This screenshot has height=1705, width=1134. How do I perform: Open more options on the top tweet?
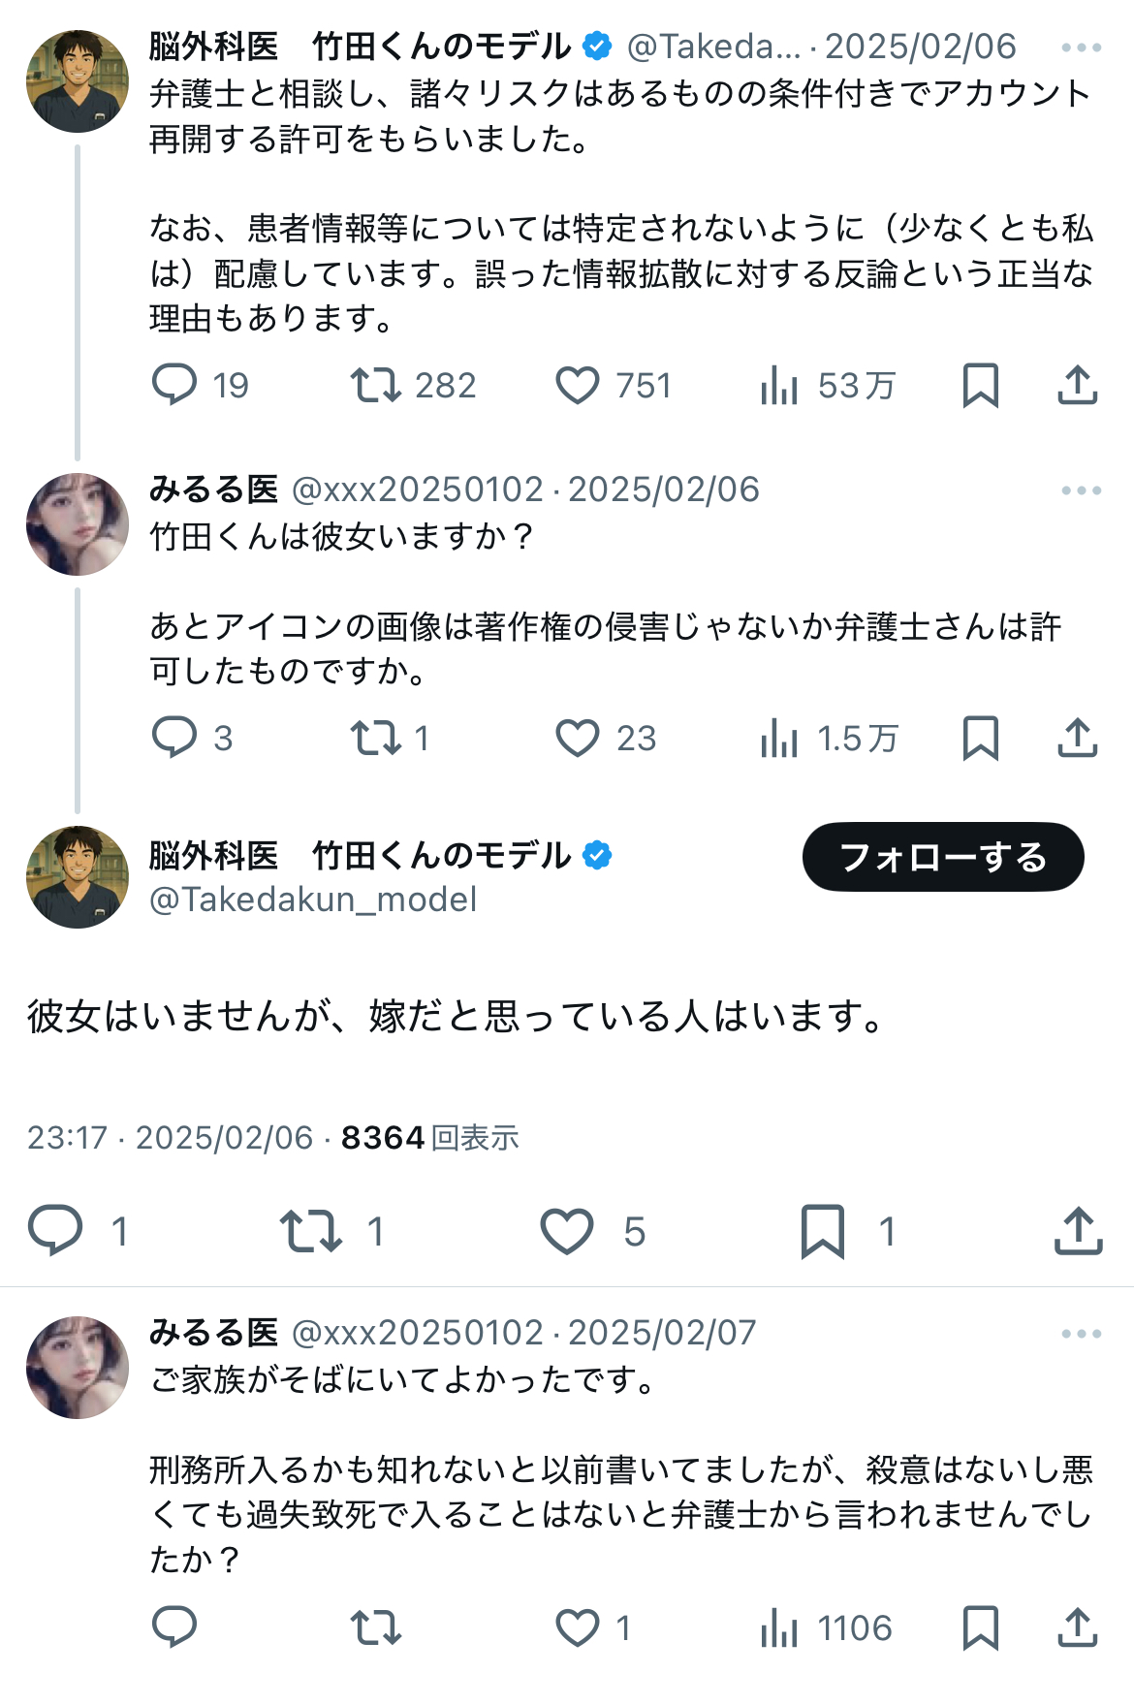coord(1081,47)
